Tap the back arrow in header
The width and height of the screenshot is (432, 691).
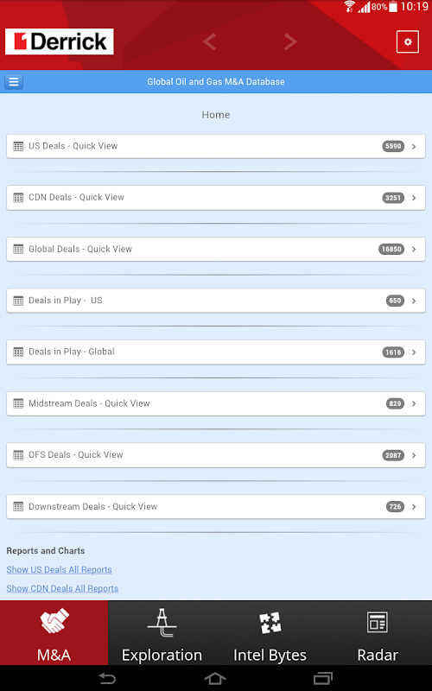pyautogui.click(x=209, y=41)
